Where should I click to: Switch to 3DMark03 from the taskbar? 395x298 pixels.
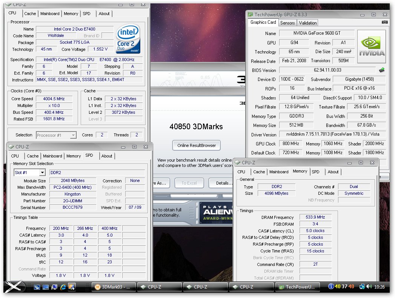(x=114, y=287)
